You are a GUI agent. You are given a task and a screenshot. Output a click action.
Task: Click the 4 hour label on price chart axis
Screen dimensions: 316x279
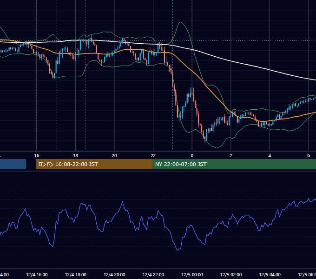270,156
